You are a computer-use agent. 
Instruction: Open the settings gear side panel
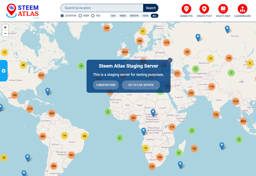(4, 71)
